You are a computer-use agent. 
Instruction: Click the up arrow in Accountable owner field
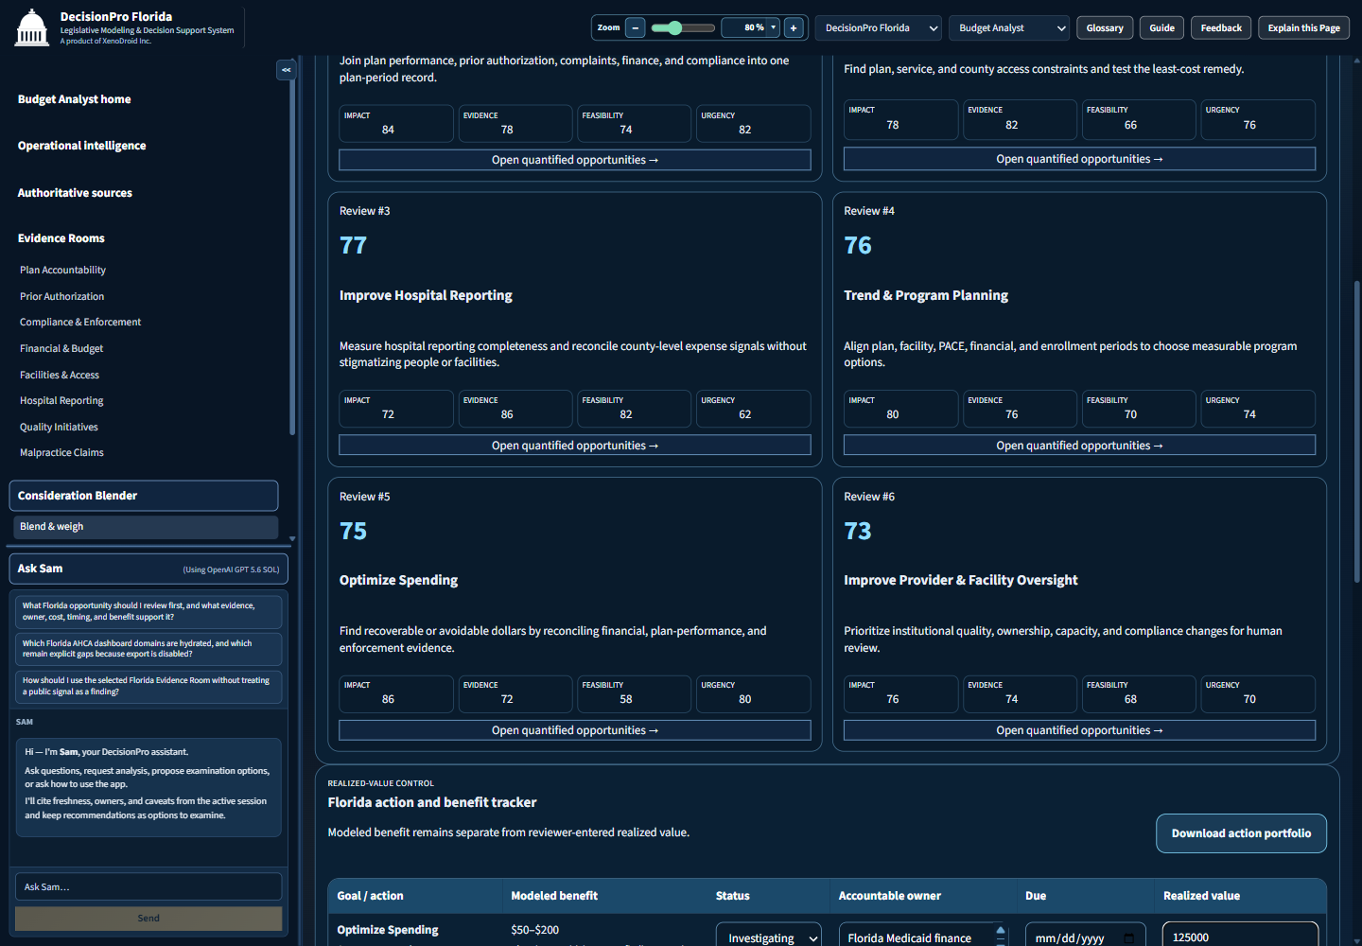pos(1001,930)
